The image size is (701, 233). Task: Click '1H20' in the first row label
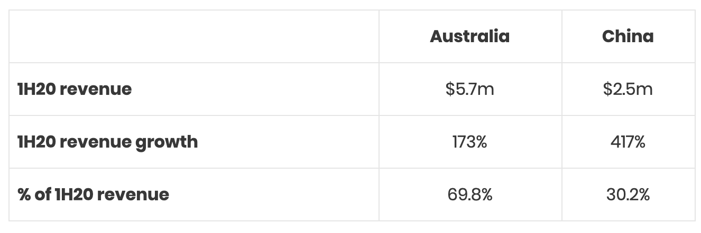tap(36, 89)
